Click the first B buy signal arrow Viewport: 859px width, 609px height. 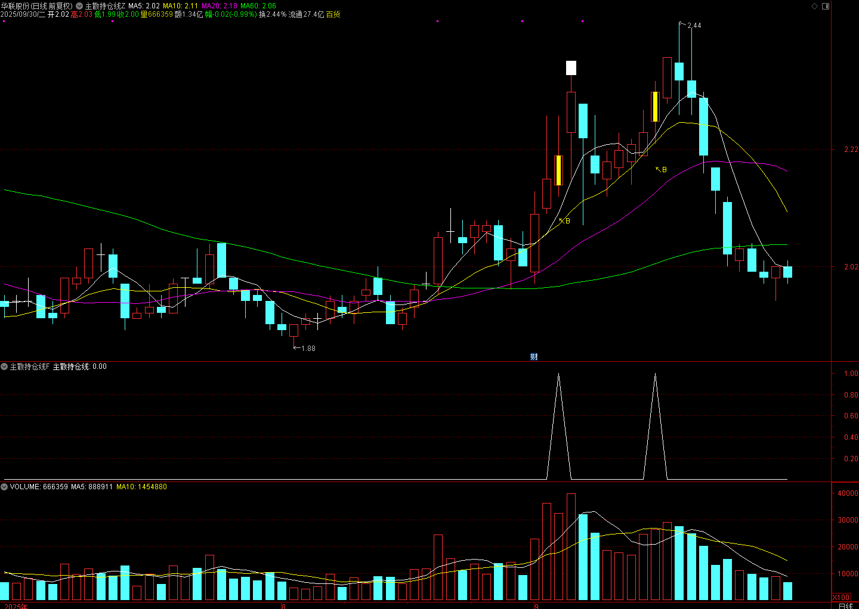pos(564,221)
